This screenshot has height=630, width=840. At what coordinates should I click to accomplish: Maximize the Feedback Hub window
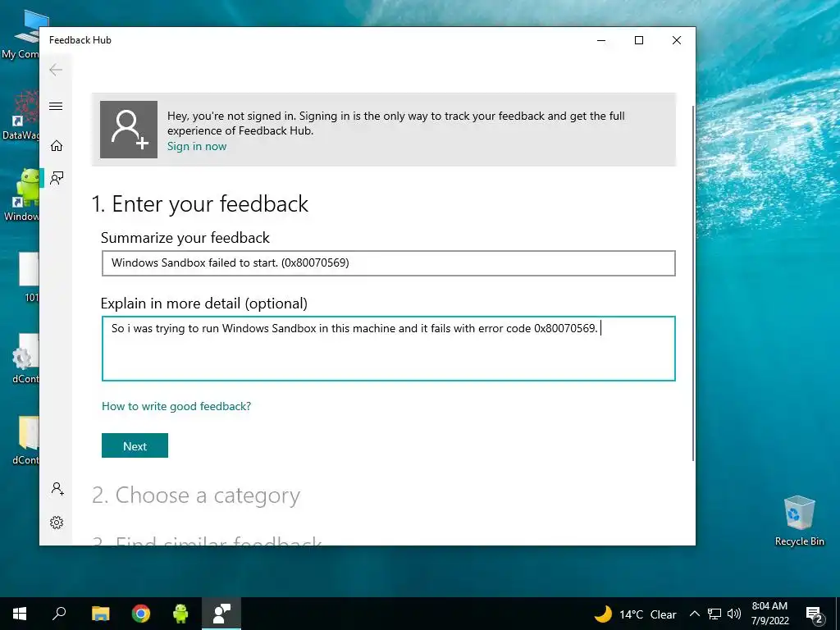tap(638, 40)
